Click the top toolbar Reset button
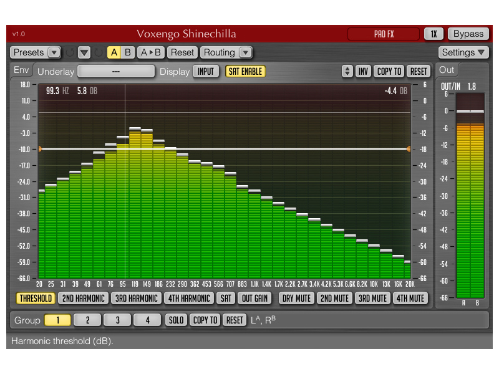The image size is (499, 374). (x=182, y=52)
